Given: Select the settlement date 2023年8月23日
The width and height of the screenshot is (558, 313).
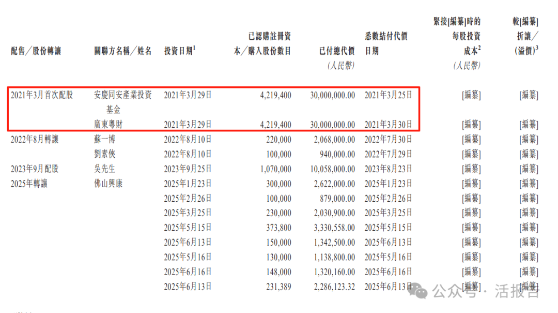Looking at the screenshot, I should 389,169.
